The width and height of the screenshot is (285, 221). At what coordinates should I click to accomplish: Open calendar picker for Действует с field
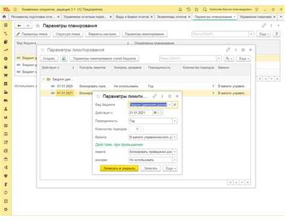click(x=155, y=113)
